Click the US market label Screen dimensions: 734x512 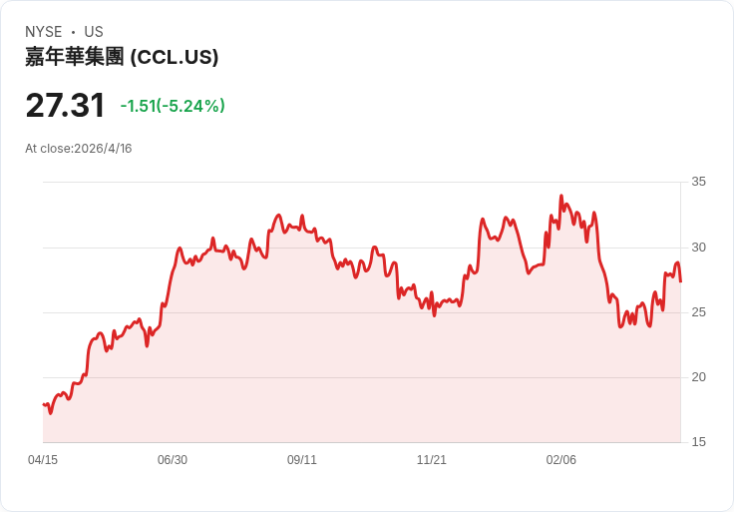(x=94, y=32)
